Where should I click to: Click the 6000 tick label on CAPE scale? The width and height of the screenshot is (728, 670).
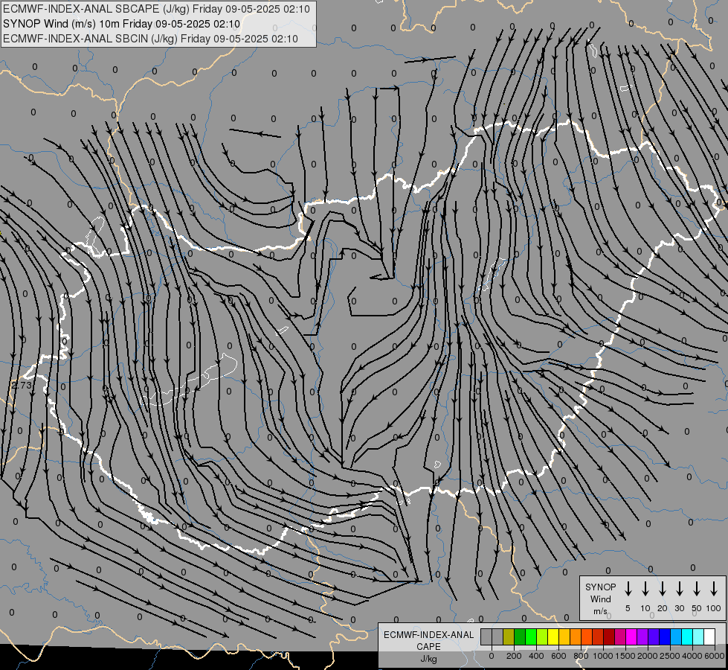click(715, 656)
